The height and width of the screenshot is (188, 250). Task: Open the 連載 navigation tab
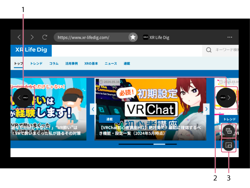pos(127,64)
